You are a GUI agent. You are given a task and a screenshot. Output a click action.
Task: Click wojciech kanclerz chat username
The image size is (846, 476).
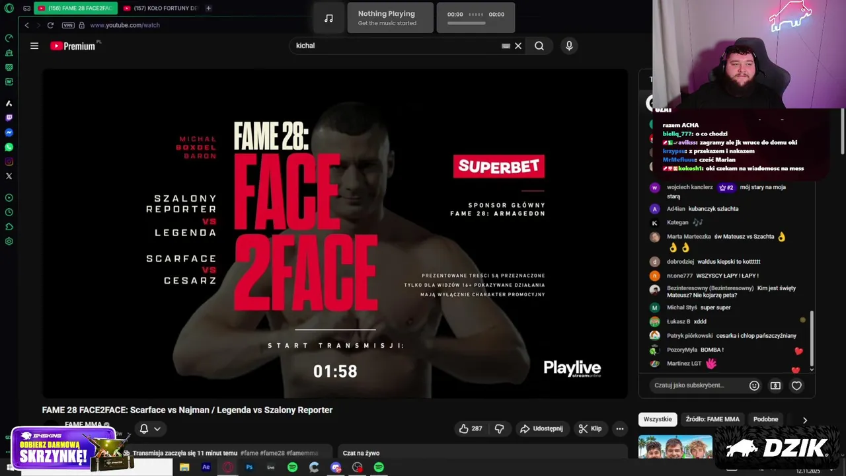[x=690, y=187]
